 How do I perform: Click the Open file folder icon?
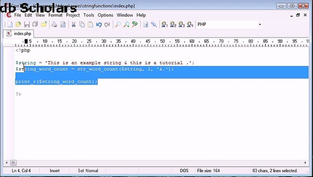pyautogui.click(x=18, y=24)
